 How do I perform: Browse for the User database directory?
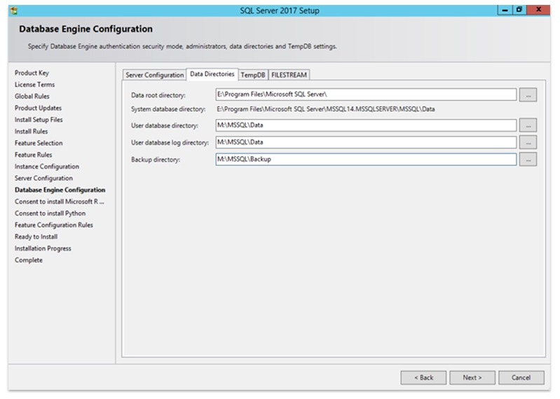[528, 125]
